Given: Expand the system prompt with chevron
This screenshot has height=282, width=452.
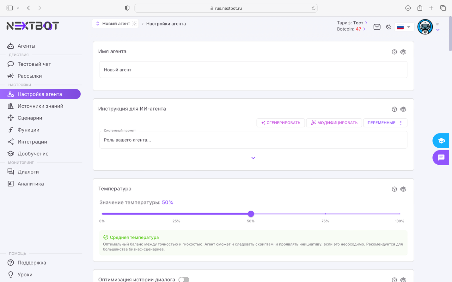Looking at the screenshot, I should coord(253,158).
